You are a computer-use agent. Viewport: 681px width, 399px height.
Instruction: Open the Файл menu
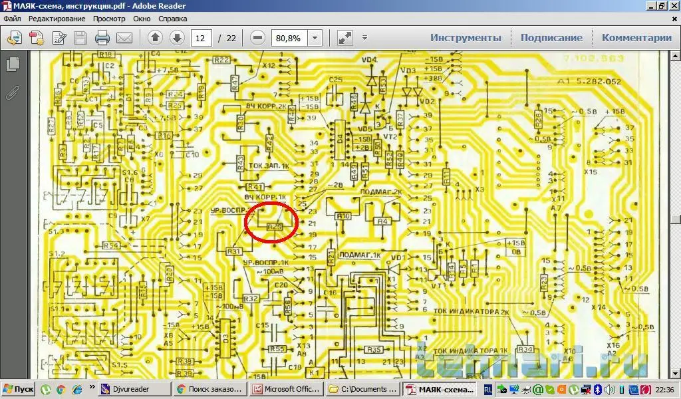pos(12,19)
